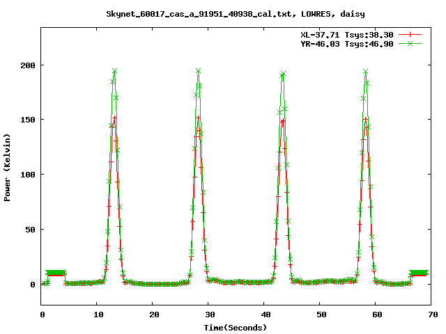Click the x-axis tick label 40

tap(266, 315)
